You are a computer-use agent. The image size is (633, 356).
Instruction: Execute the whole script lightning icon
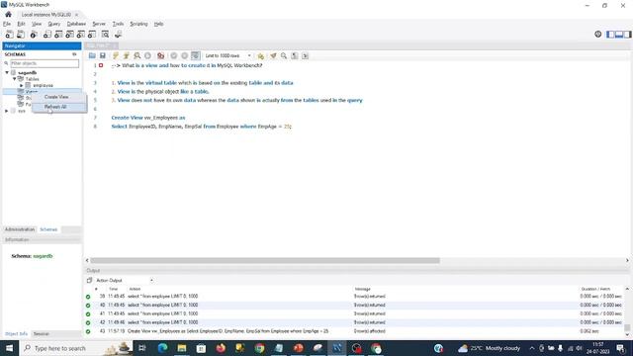tap(116, 55)
